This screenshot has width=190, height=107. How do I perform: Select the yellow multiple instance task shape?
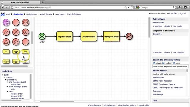click(16, 52)
